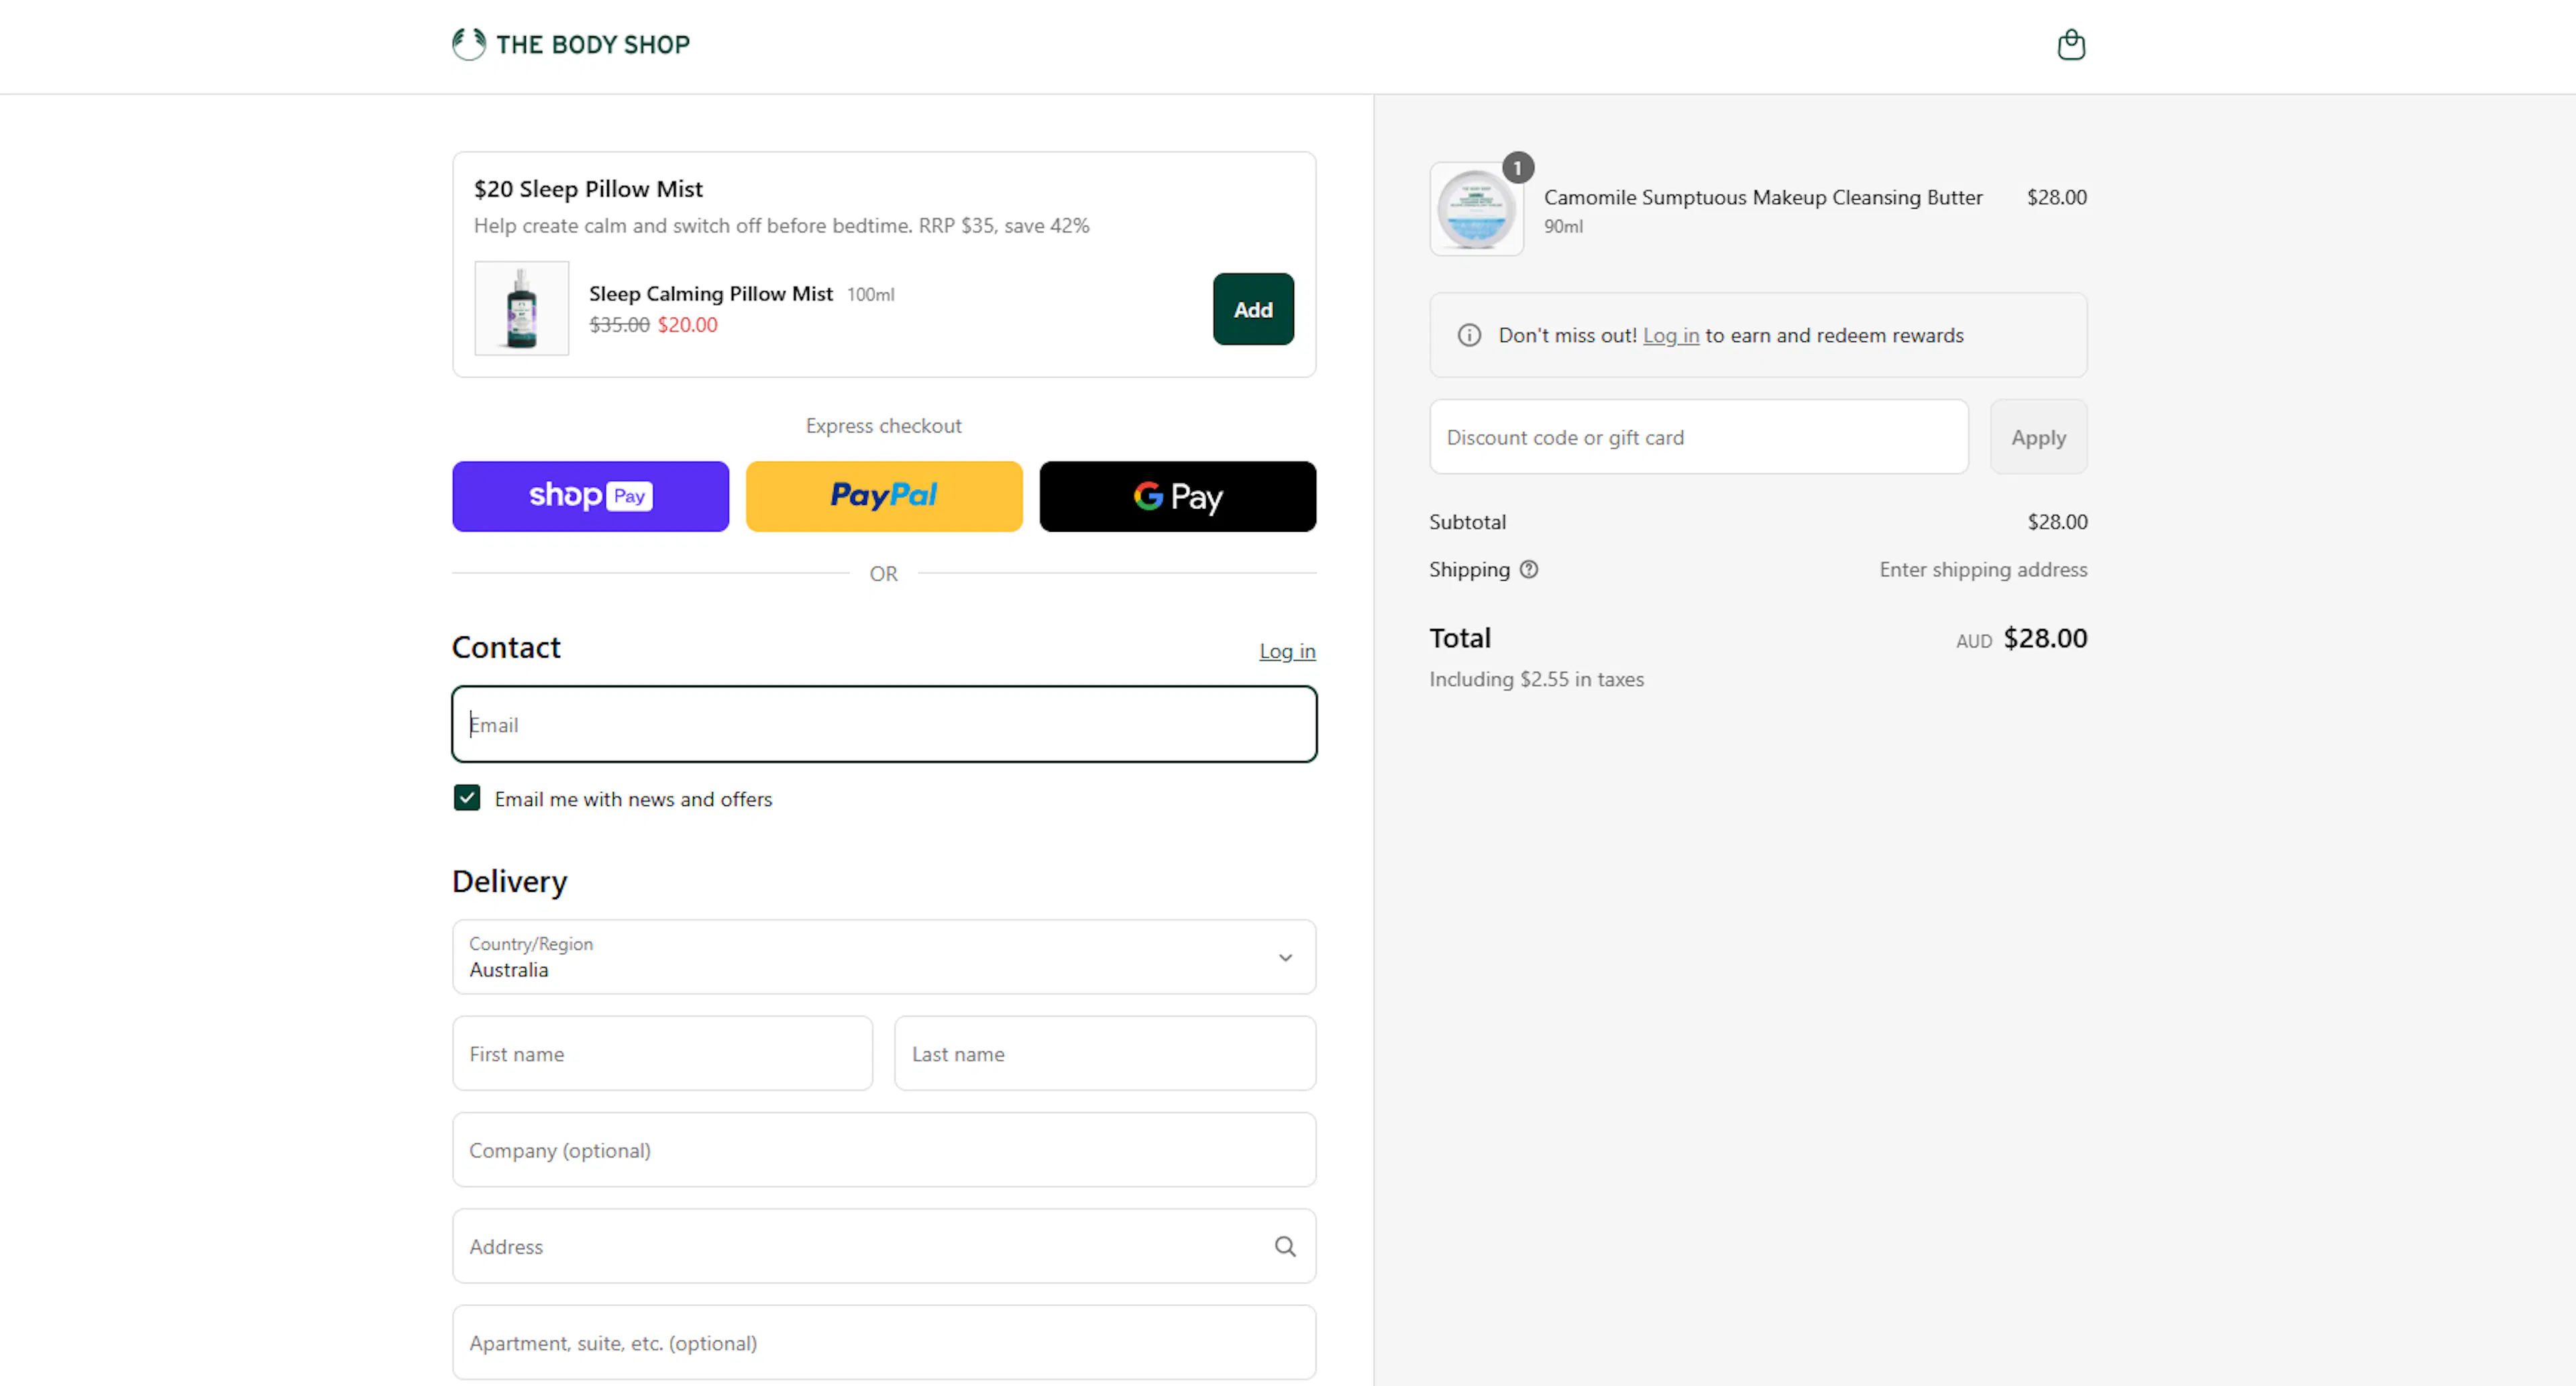Viewport: 2576px width, 1386px height.
Task: Add Sleep Calming Pillow Mist to the order
Action: coord(1253,310)
